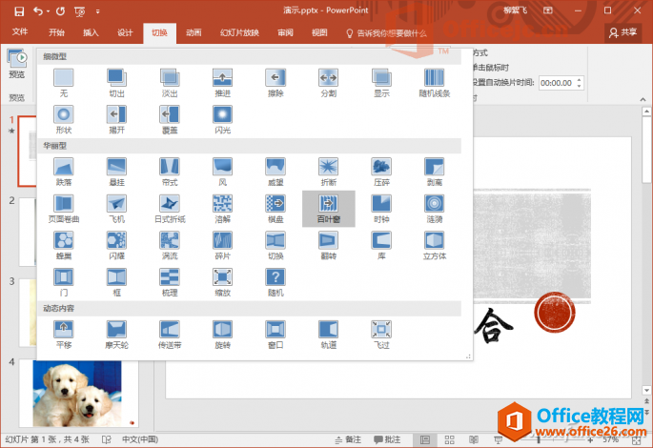Pick the 形状 shape transition
Screen dimensions: 653x448
tap(64, 119)
